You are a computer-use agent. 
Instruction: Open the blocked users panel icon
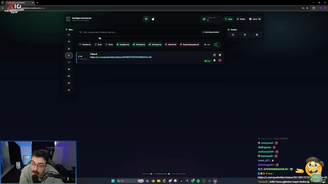[233, 35]
